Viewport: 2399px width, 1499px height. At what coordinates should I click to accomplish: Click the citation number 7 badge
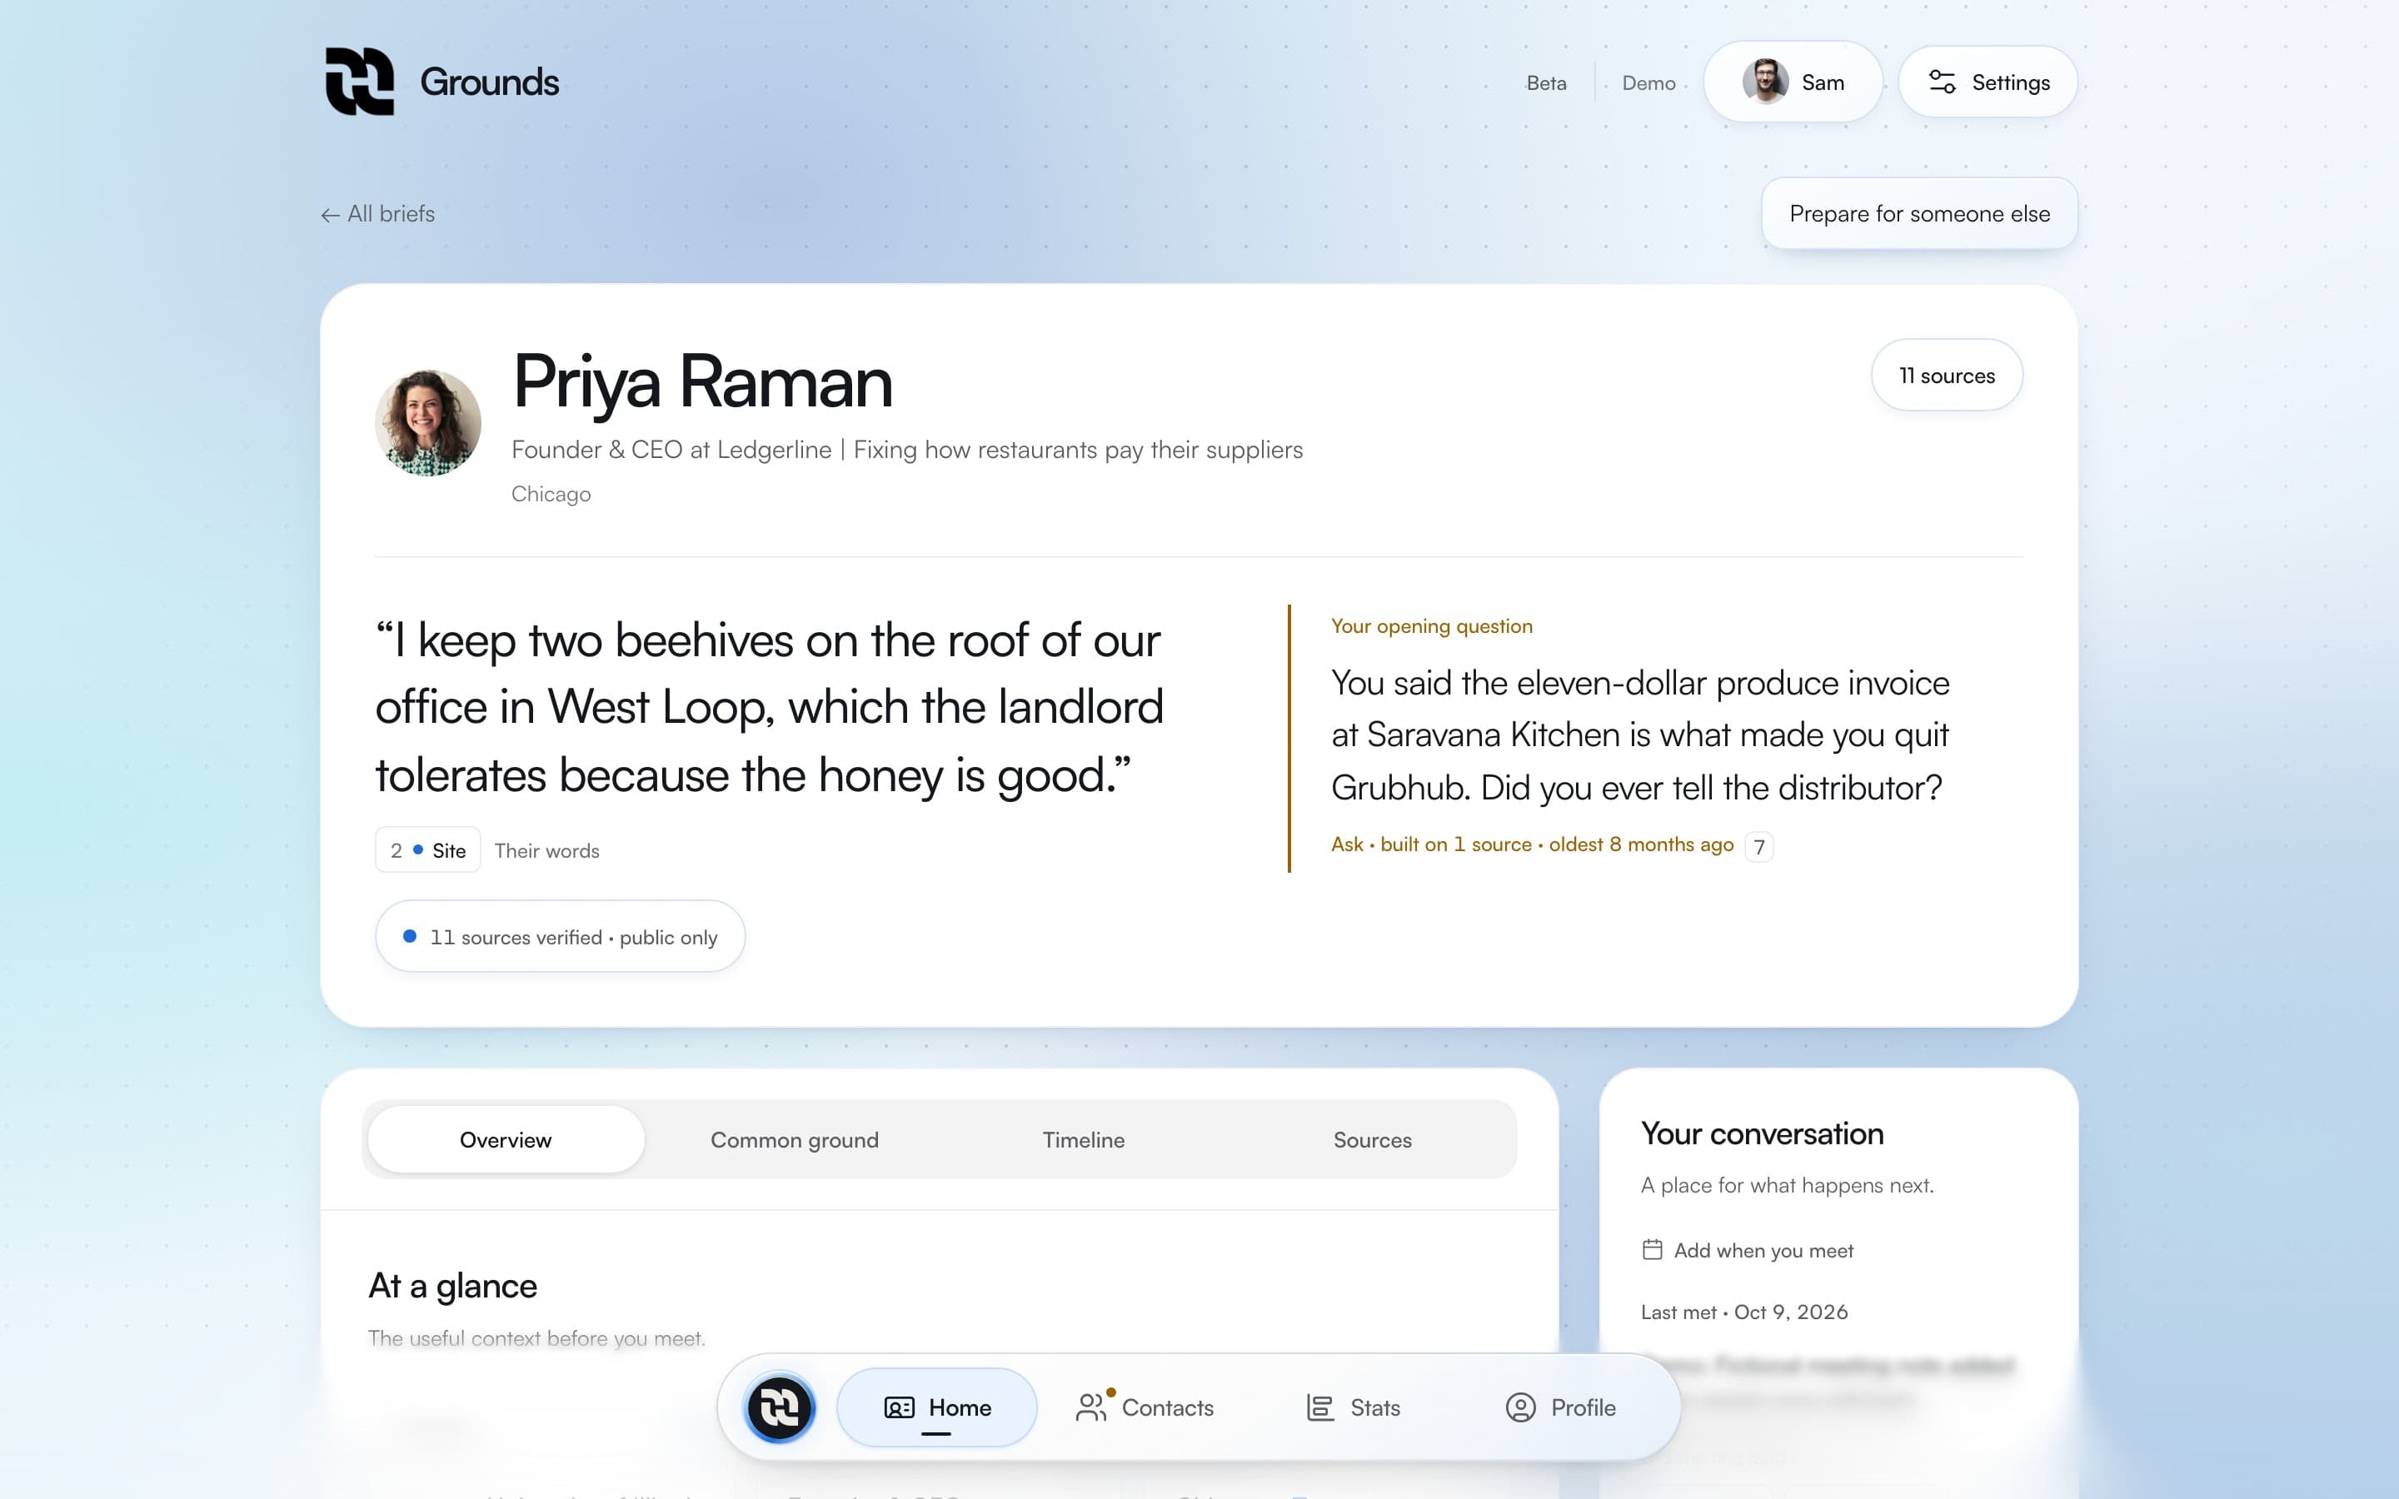(1758, 847)
